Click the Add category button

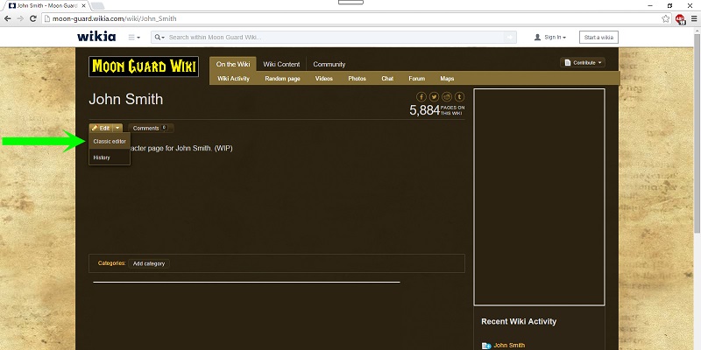click(x=149, y=264)
